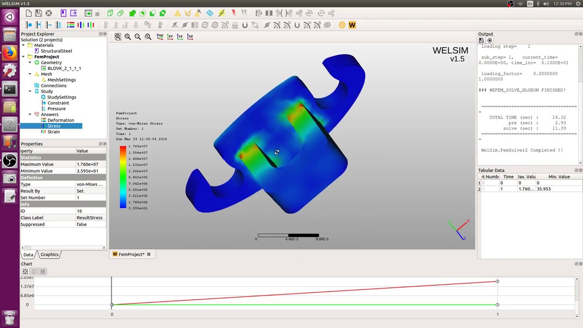Run the solver with the yellow lightning icon

(221, 13)
